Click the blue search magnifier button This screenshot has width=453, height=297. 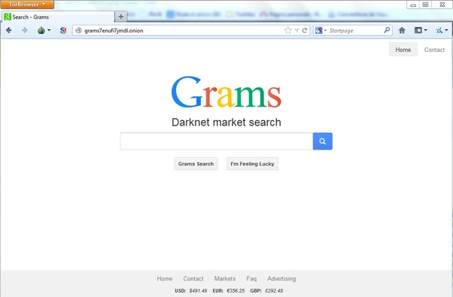tap(322, 141)
